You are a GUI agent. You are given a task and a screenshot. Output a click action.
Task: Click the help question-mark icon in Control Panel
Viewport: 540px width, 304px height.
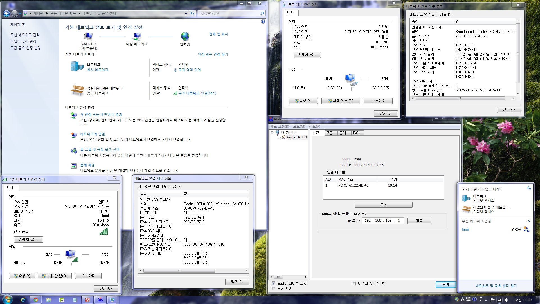(x=263, y=21)
